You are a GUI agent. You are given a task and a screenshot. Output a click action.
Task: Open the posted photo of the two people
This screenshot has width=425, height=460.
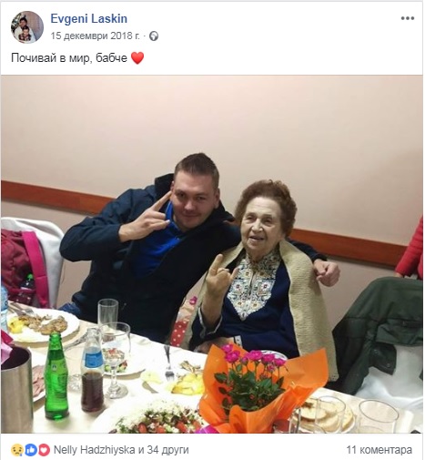[x=212, y=254]
